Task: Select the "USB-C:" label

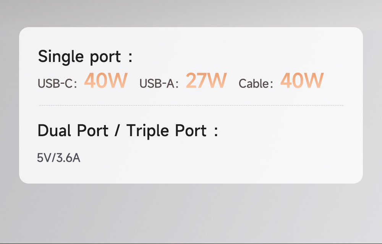Action: [57, 83]
